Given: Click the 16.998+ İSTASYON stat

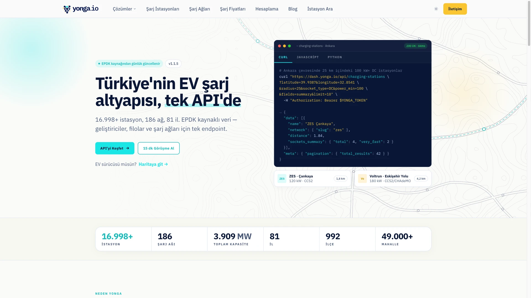Looking at the screenshot, I should [x=123, y=239].
